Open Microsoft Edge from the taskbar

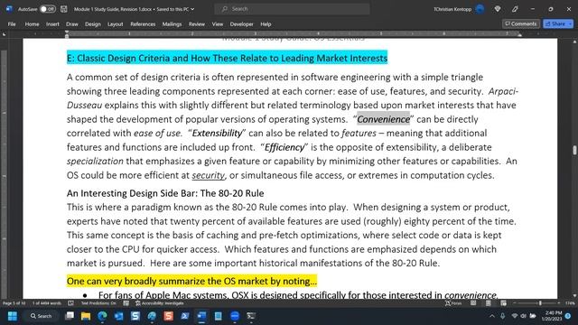point(102,316)
